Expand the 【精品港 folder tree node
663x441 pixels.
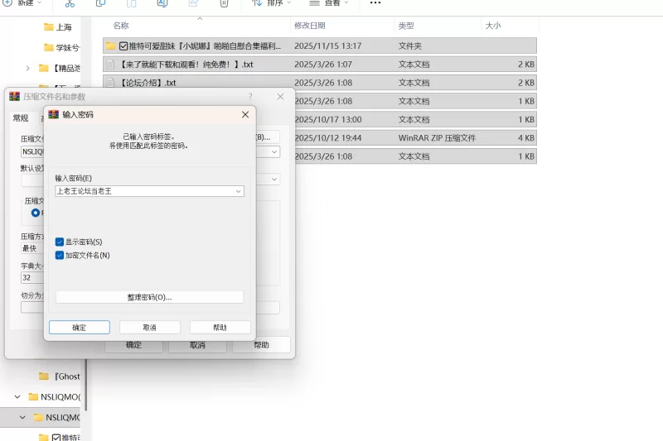point(27,68)
